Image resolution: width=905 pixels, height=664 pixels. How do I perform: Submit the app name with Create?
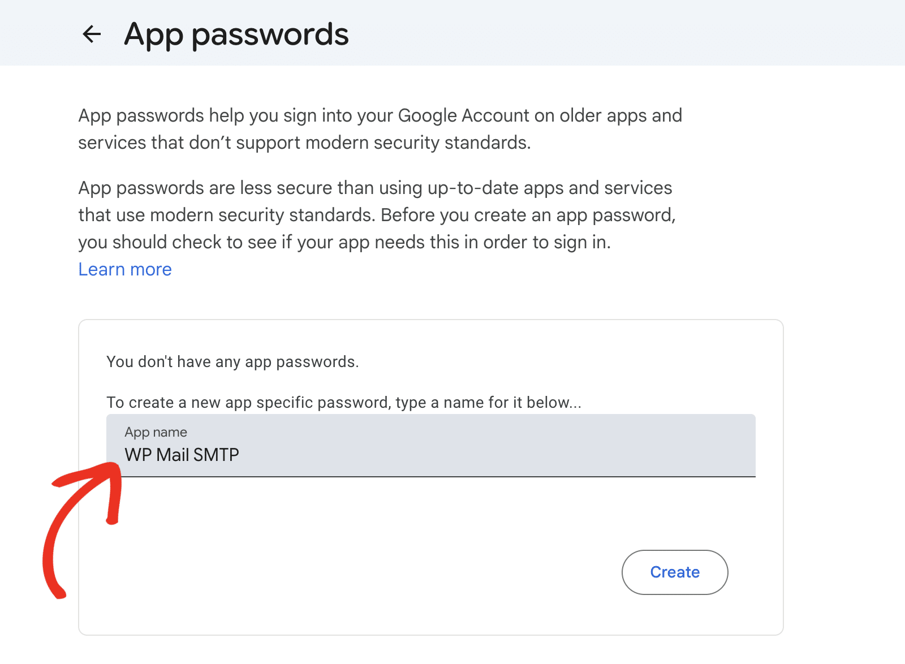tap(674, 572)
